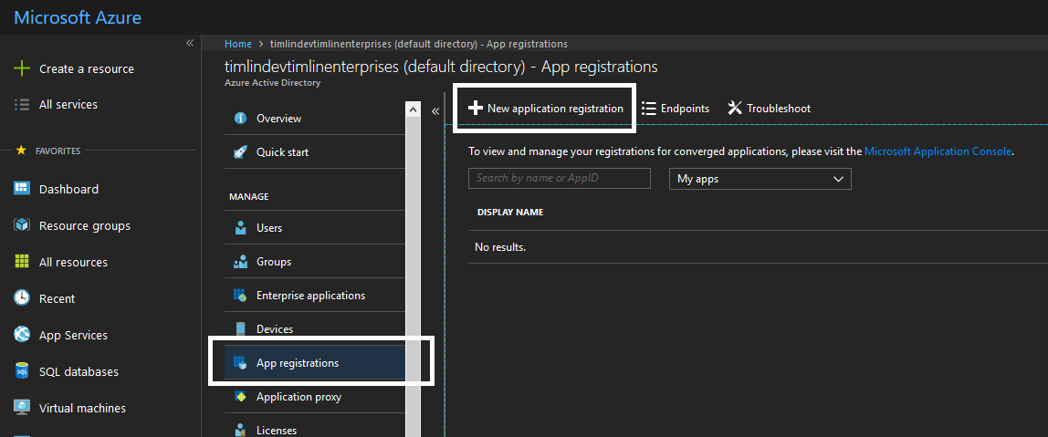Click the Virtual machines monitor icon
This screenshot has width=1048, height=437.
(22, 408)
